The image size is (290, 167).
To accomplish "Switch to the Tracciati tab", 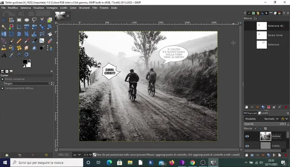I will coord(251,113).
